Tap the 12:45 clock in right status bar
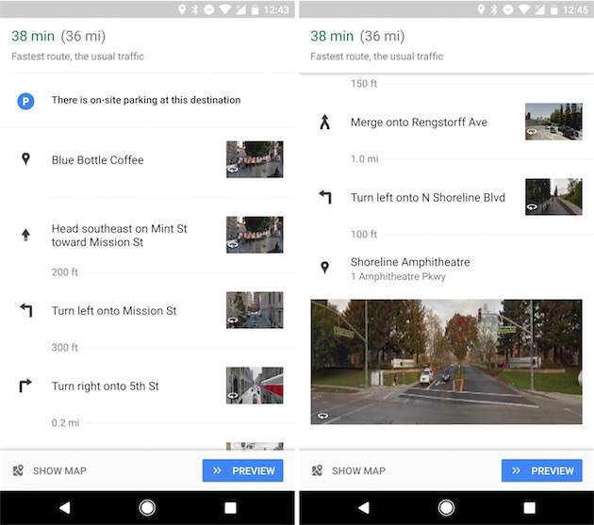Image resolution: width=594 pixels, height=525 pixels. pos(575,9)
